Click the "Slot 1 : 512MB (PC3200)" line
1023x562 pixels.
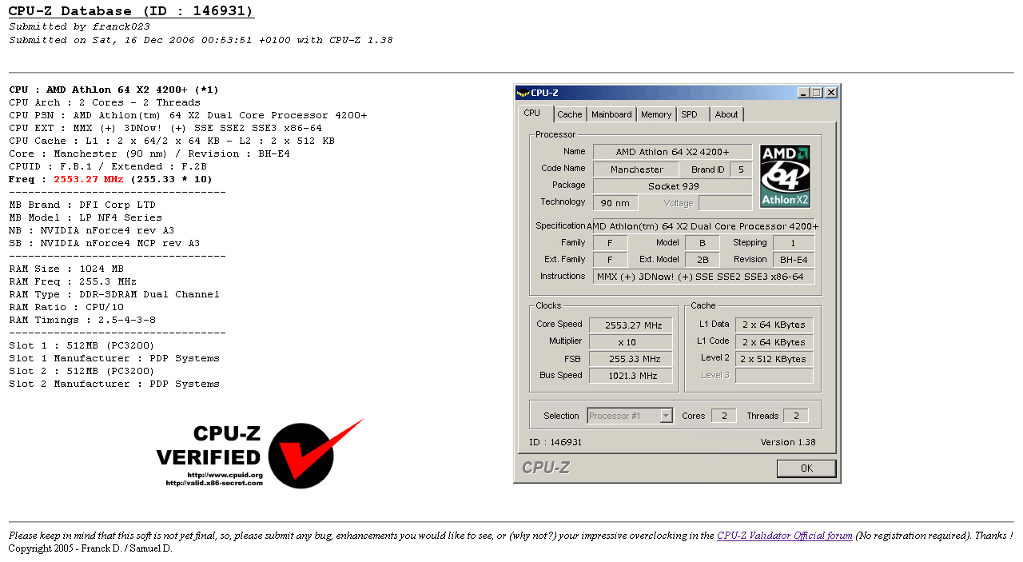(82, 345)
